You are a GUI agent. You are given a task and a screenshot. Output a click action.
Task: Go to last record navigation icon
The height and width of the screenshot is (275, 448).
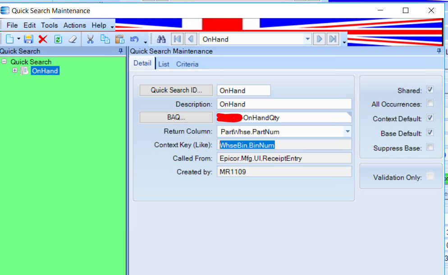[333, 39]
